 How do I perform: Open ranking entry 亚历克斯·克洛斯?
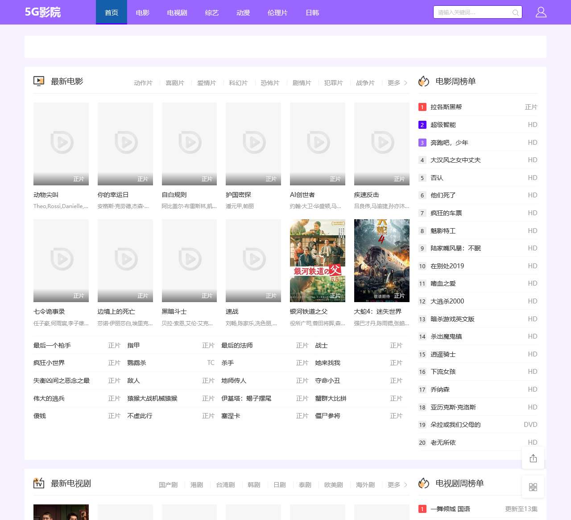click(453, 407)
